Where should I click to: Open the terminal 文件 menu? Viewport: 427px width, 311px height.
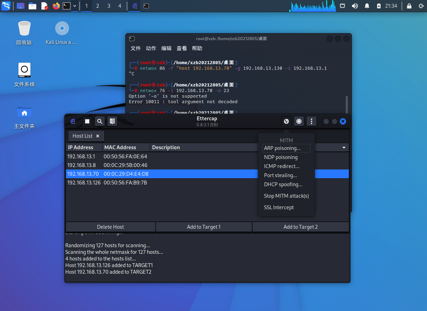(136, 48)
